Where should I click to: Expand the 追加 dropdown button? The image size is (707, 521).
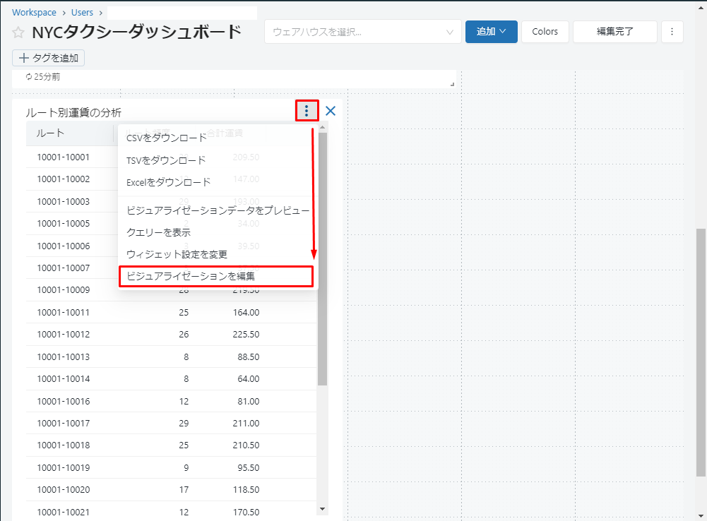491,32
